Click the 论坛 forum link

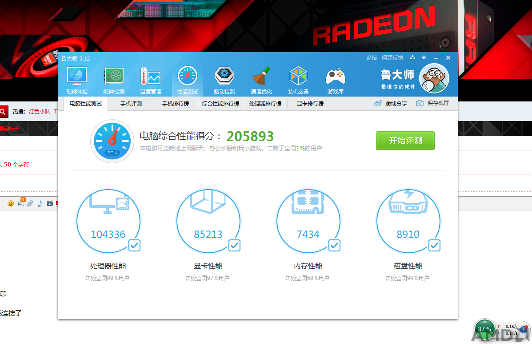pyautogui.click(x=372, y=58)
